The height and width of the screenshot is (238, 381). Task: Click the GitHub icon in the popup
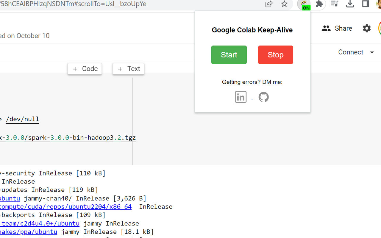click(x=264, y=97)
